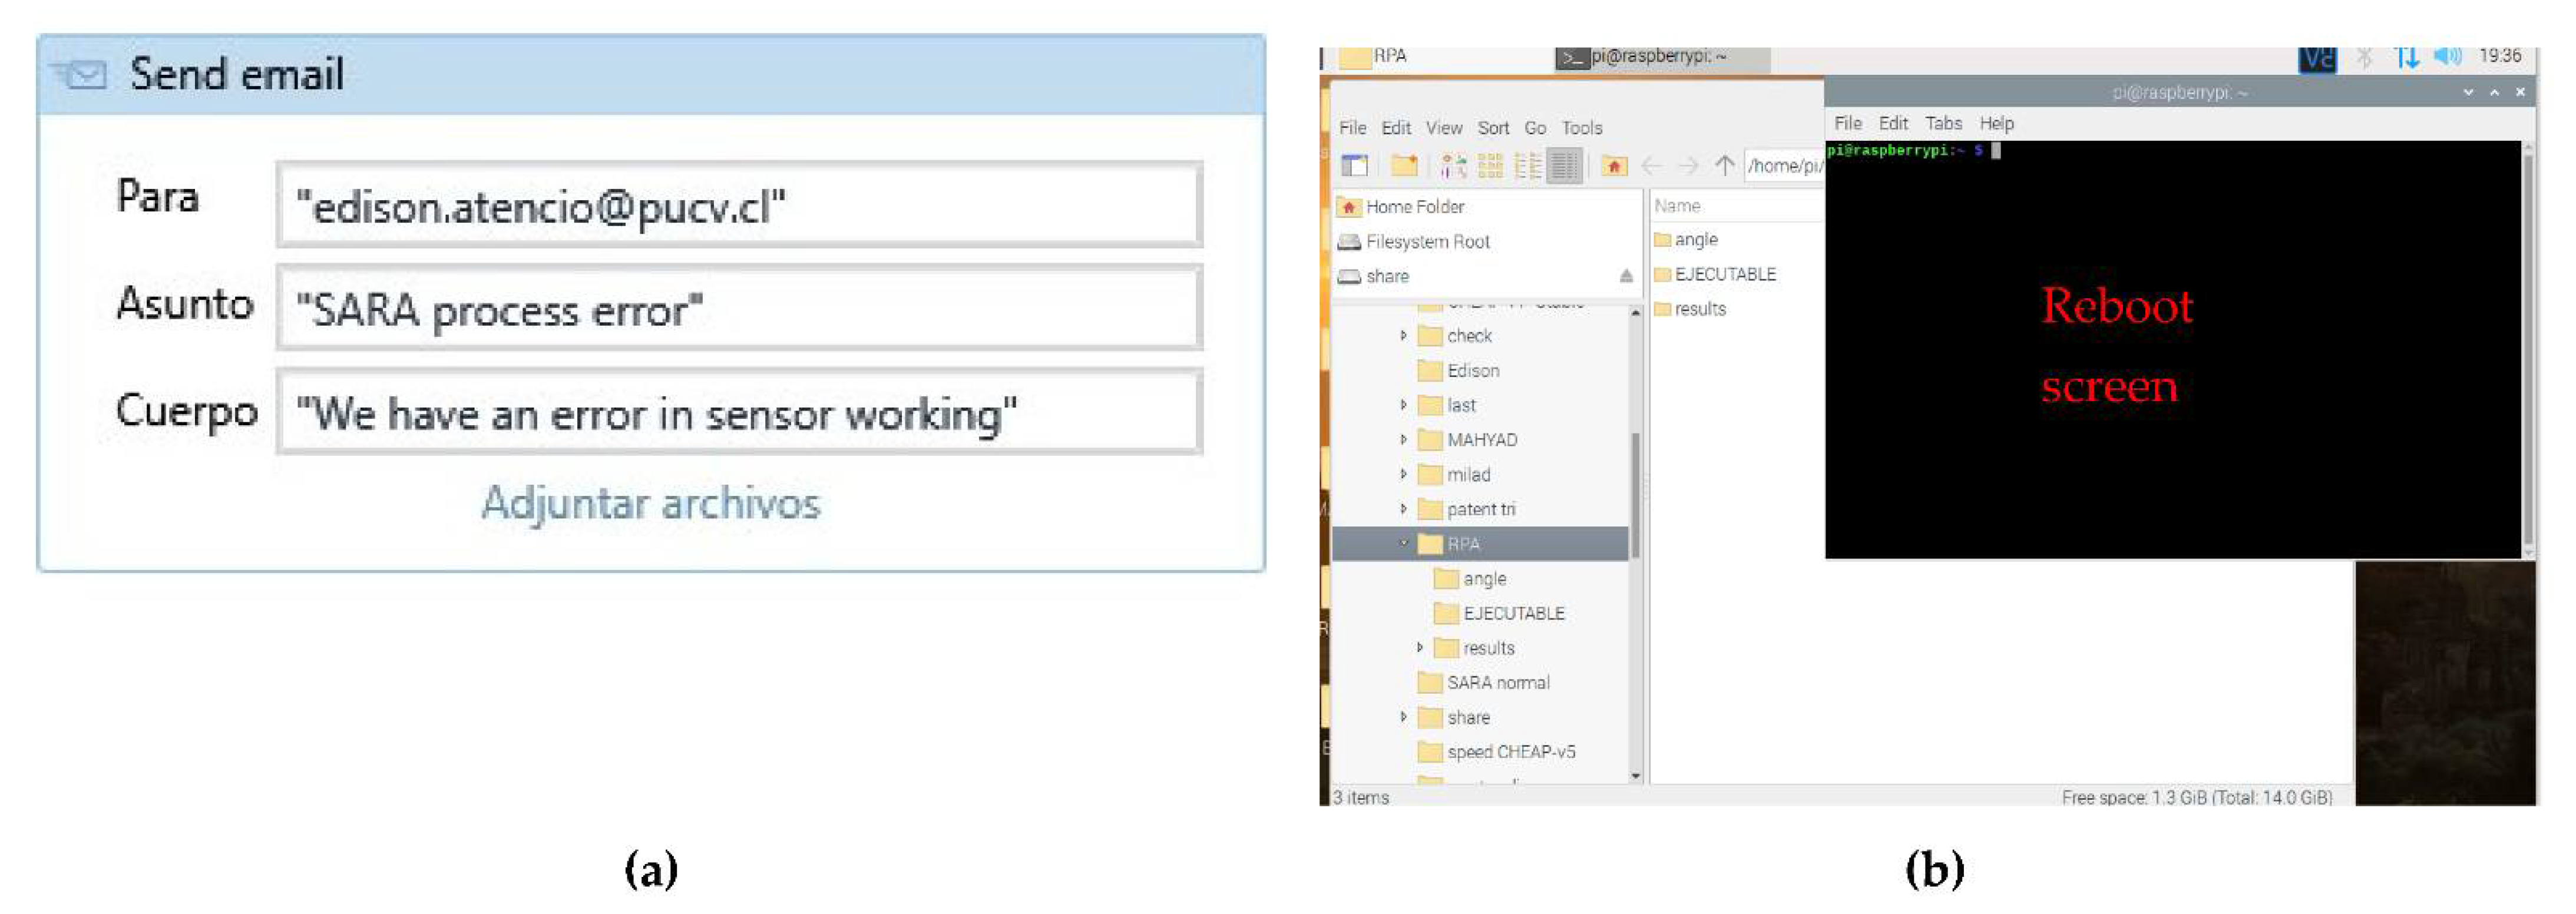The image size is (2576, 914).
Task: Open the Sort menu in the file manager
Action: (x=1493, y=128)
